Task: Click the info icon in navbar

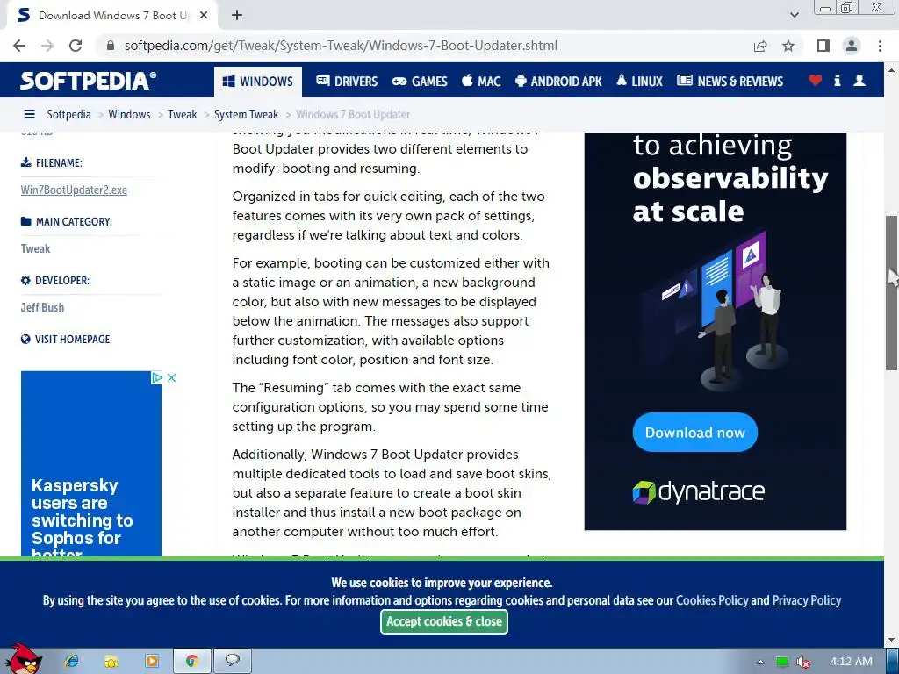Action: [837, 81]
